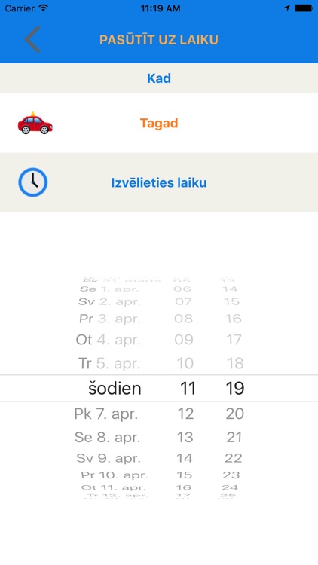Screen dimensions: 318x565
Task: Tap the battery status icon
Action: 304,8
